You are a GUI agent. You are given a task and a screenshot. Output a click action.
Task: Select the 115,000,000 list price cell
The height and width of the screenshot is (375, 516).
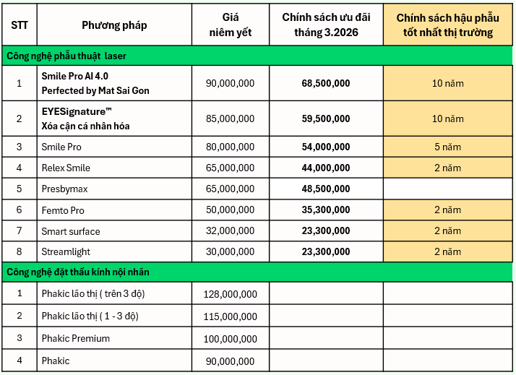[230, 316]
